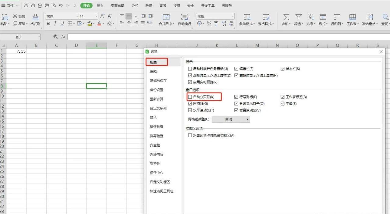Viewport: 390px width, 214px height.
Task: Click the fx insert function icon
Action: click(x=63, y=37)
